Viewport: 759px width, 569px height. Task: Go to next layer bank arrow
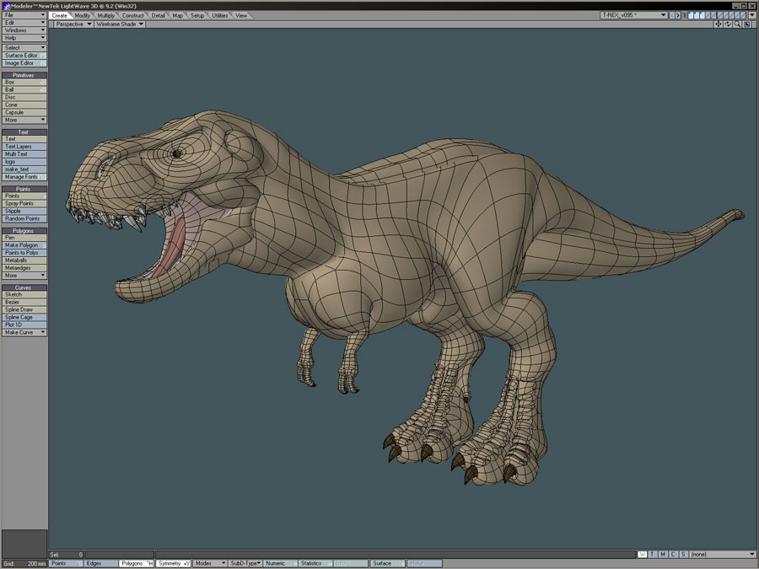[x=678, y=15]
